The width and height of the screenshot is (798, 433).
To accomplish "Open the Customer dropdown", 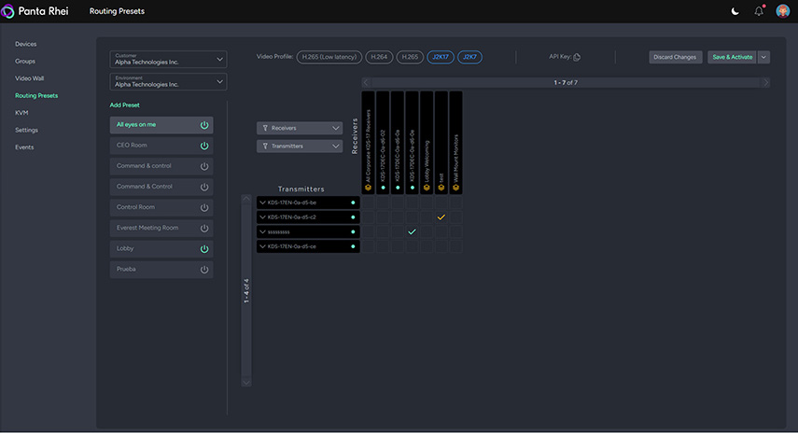I will pos(168,59).
